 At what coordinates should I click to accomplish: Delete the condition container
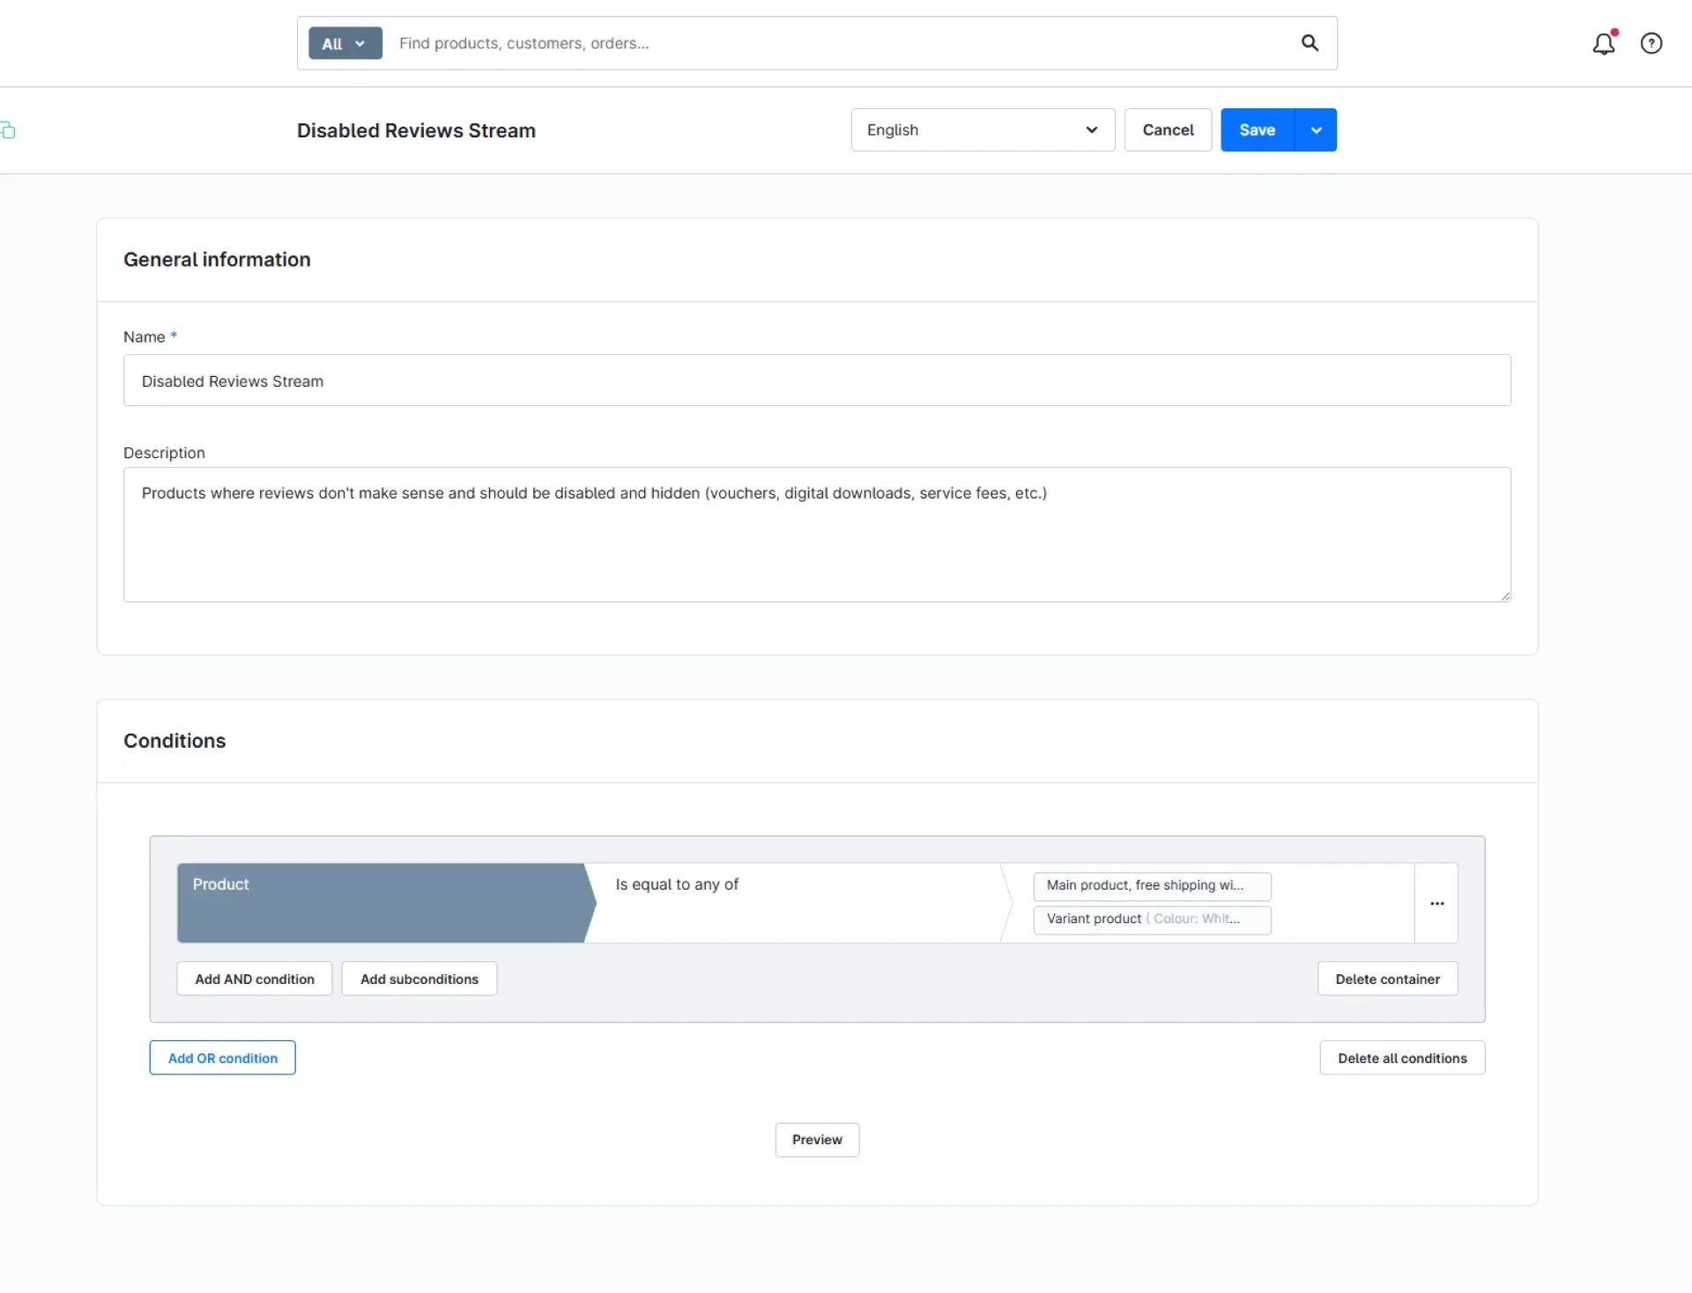[1387, 979]
